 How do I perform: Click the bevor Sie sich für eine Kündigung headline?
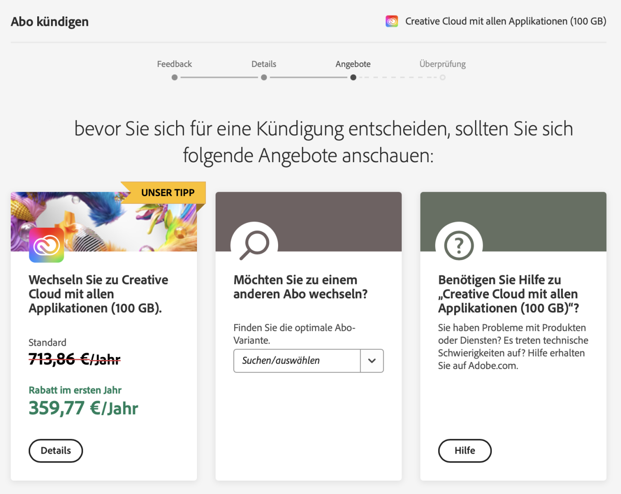pos(324,142)
